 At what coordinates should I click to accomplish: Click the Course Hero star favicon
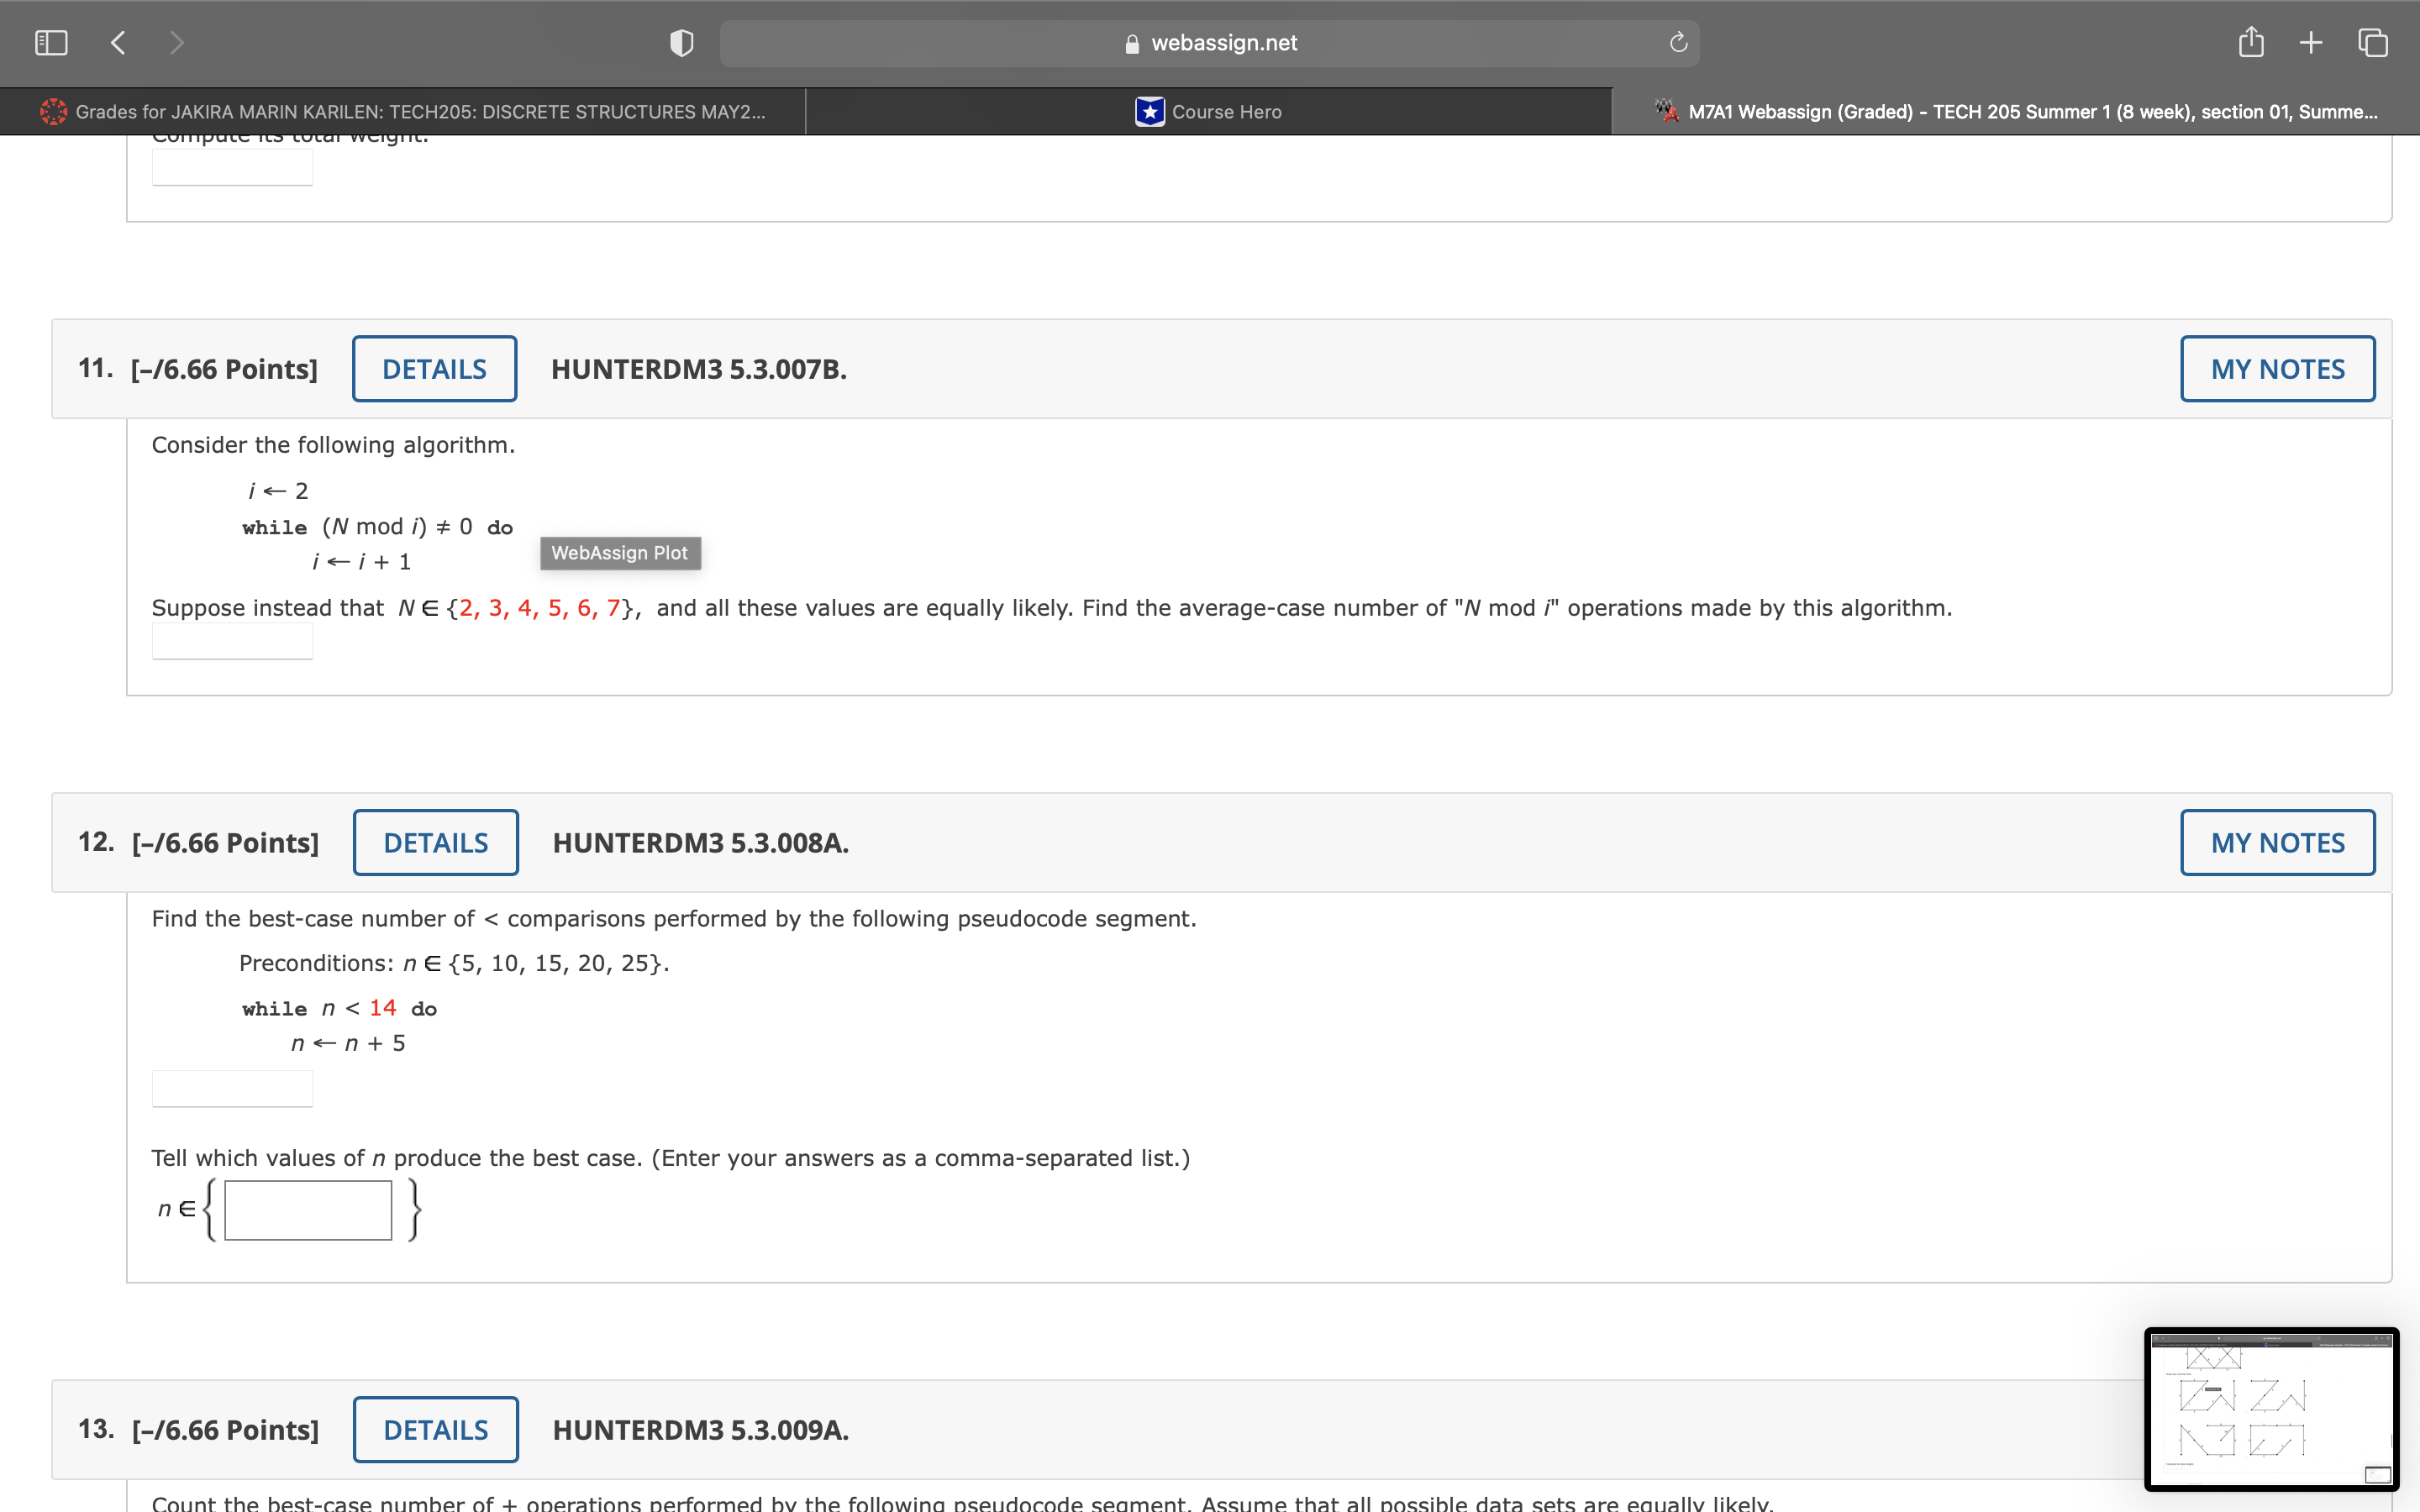coord(1148,111)
